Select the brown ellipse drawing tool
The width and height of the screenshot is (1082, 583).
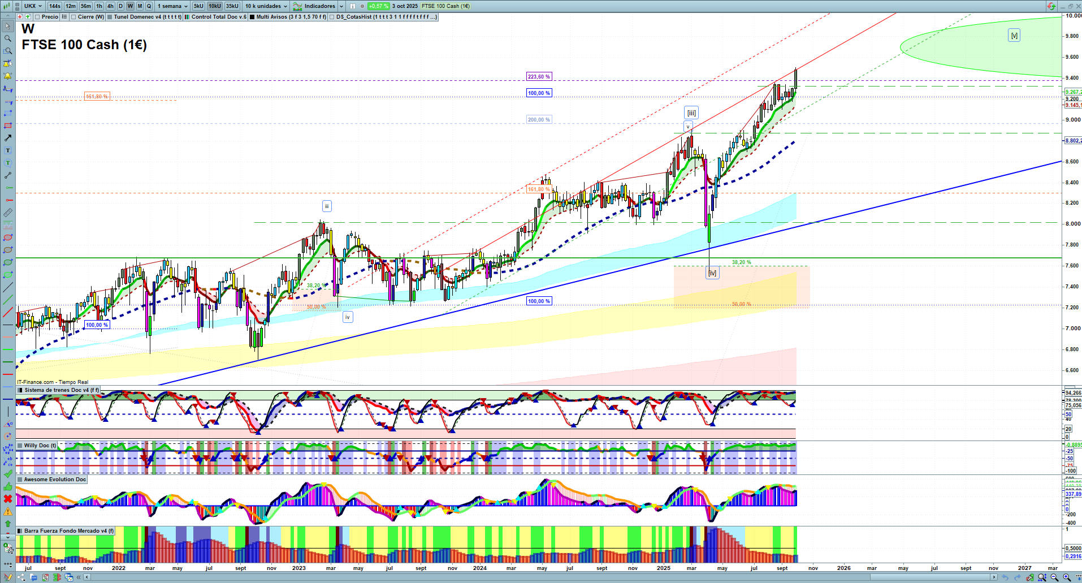point(8,250)
